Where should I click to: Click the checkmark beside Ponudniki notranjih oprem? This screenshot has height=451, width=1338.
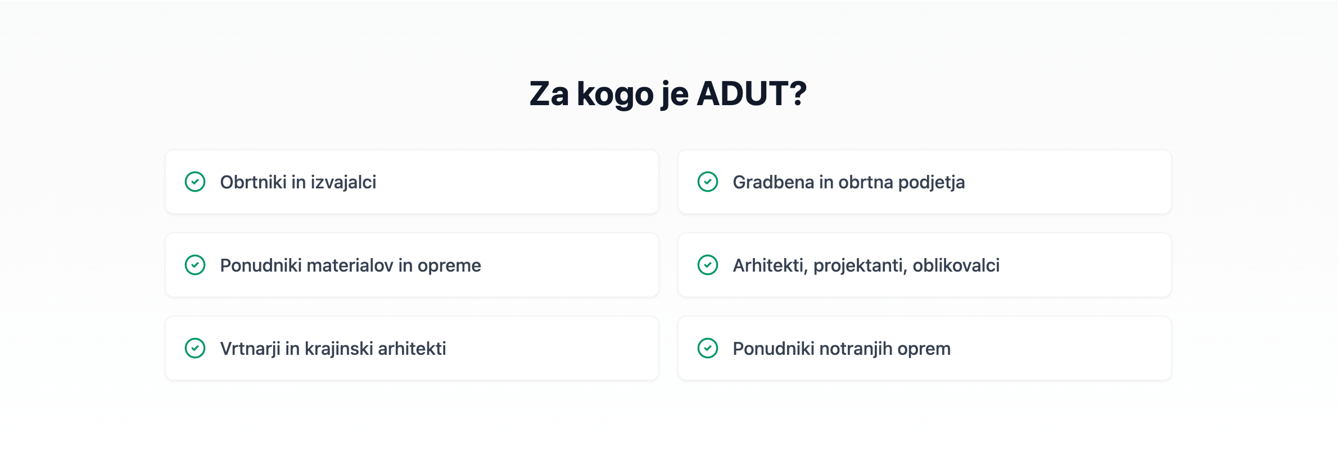pos(708,348)
